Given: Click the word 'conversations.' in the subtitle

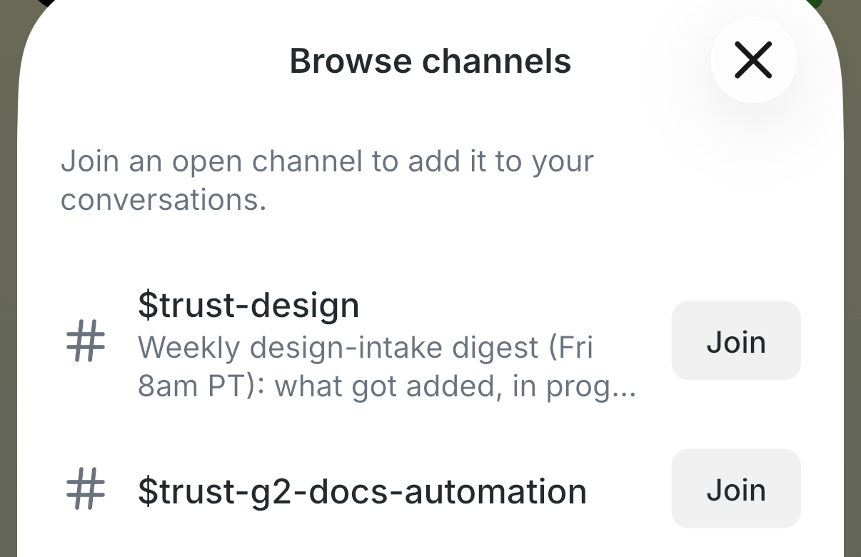Looking at the screenshot, I should point(163,200).
